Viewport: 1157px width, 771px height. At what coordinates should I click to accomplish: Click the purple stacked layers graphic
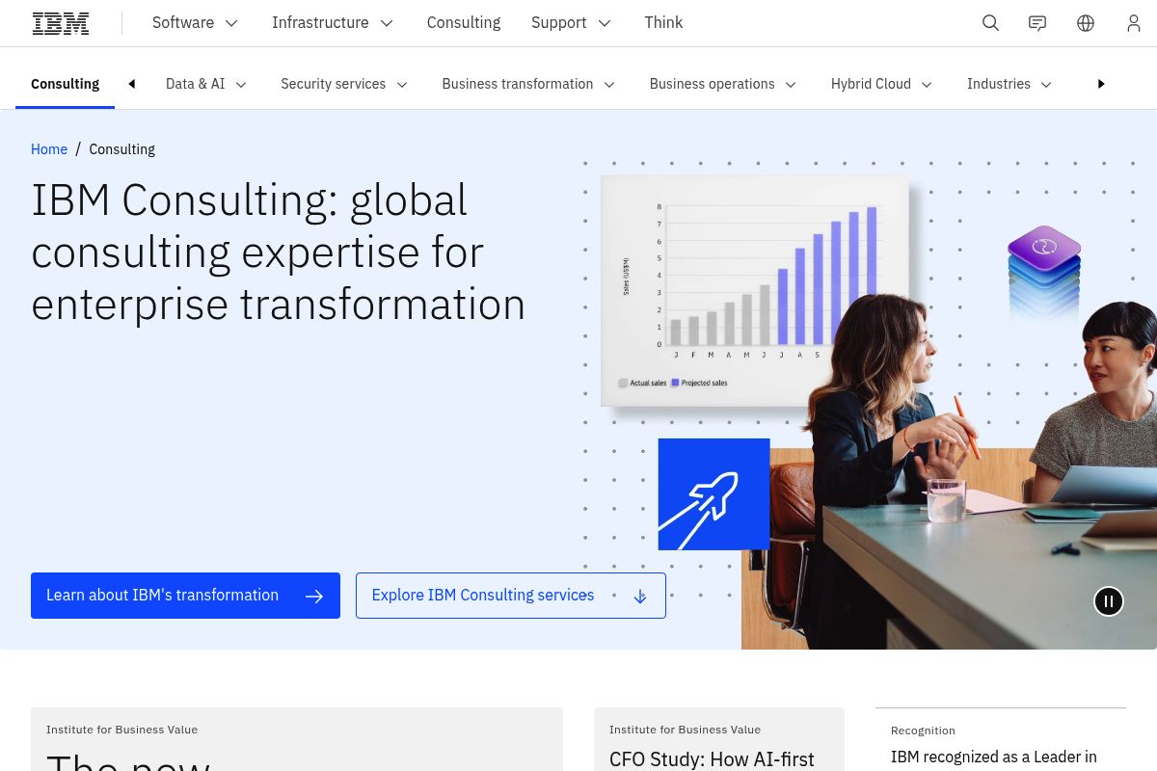1044,272
